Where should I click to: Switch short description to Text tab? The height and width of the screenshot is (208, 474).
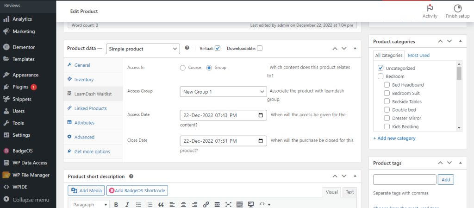(350, 192)
